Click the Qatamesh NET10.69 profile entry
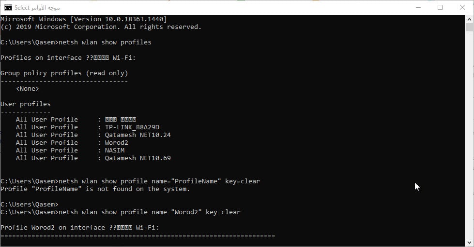 click(x=138, y=158)
